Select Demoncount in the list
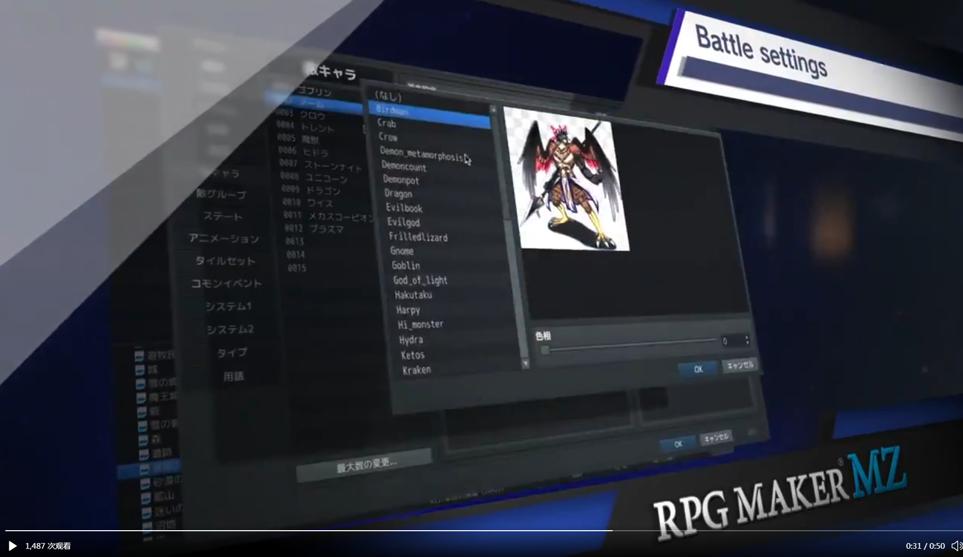 (404, 167)
